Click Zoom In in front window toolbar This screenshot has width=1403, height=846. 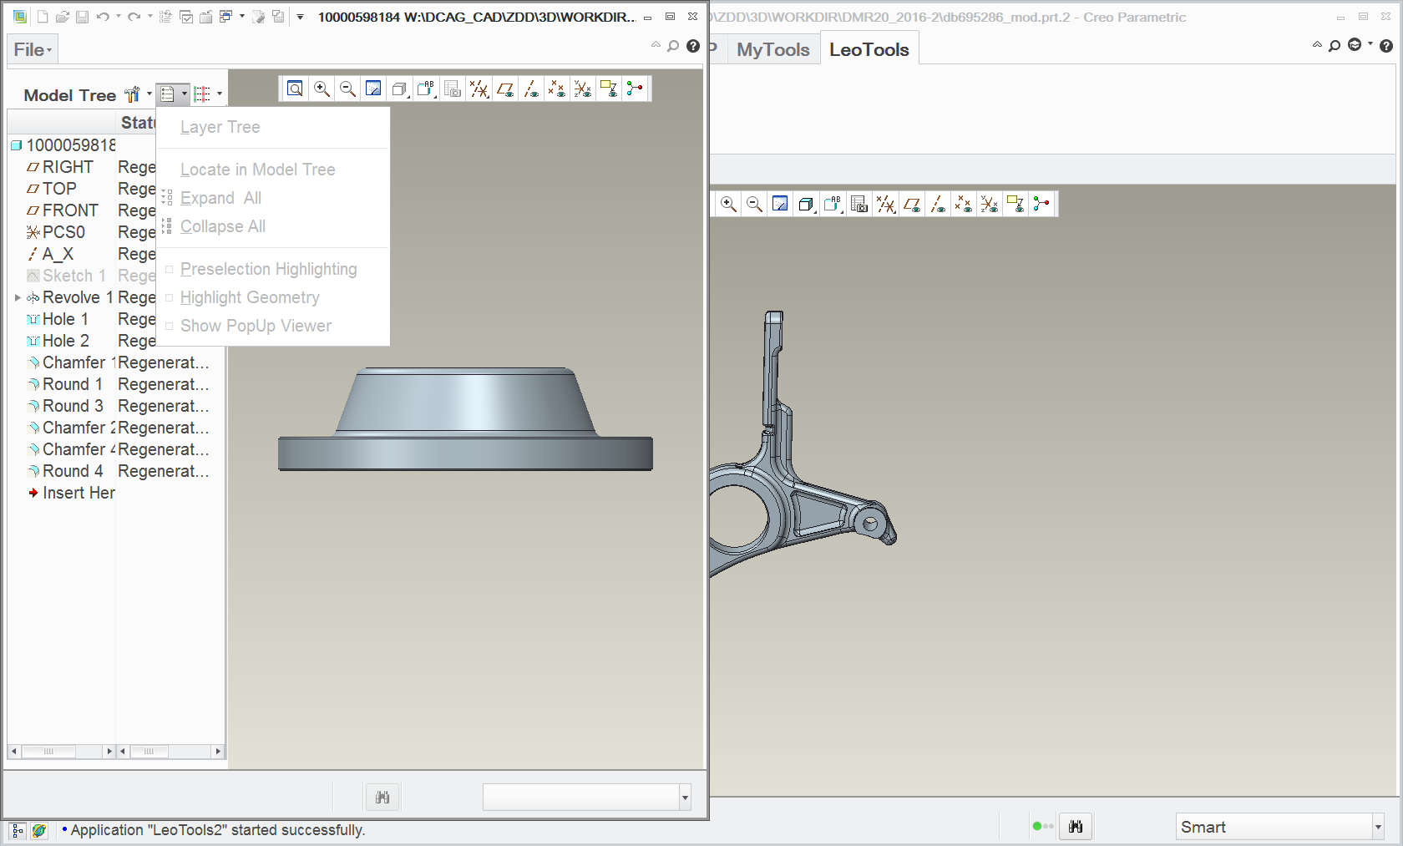click(322, 89)
